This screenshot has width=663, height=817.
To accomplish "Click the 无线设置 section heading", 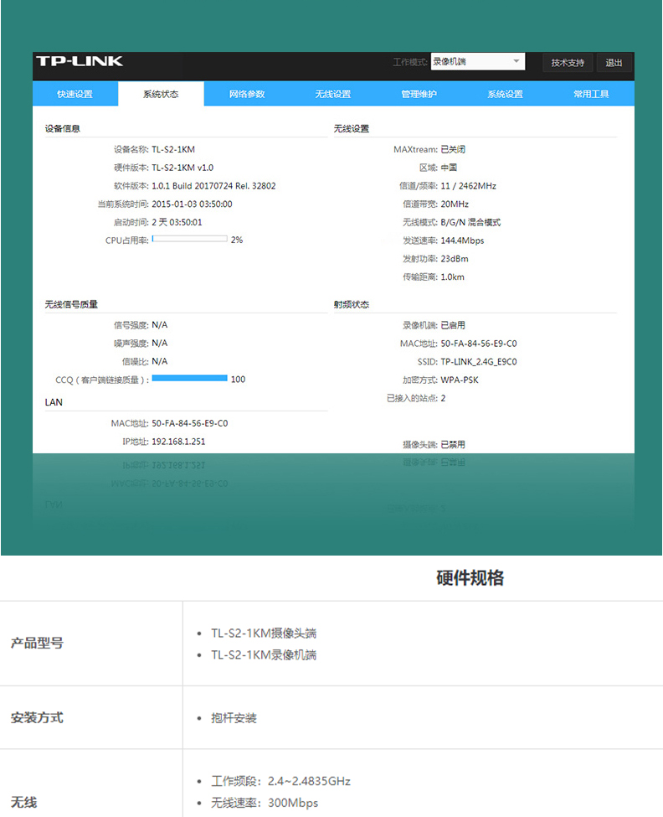I will pos(352,129).
